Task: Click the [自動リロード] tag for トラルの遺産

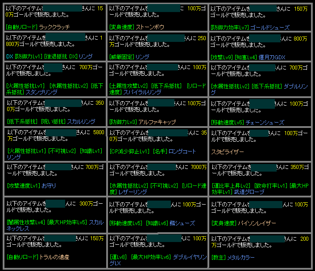Action: pos(22,257)
